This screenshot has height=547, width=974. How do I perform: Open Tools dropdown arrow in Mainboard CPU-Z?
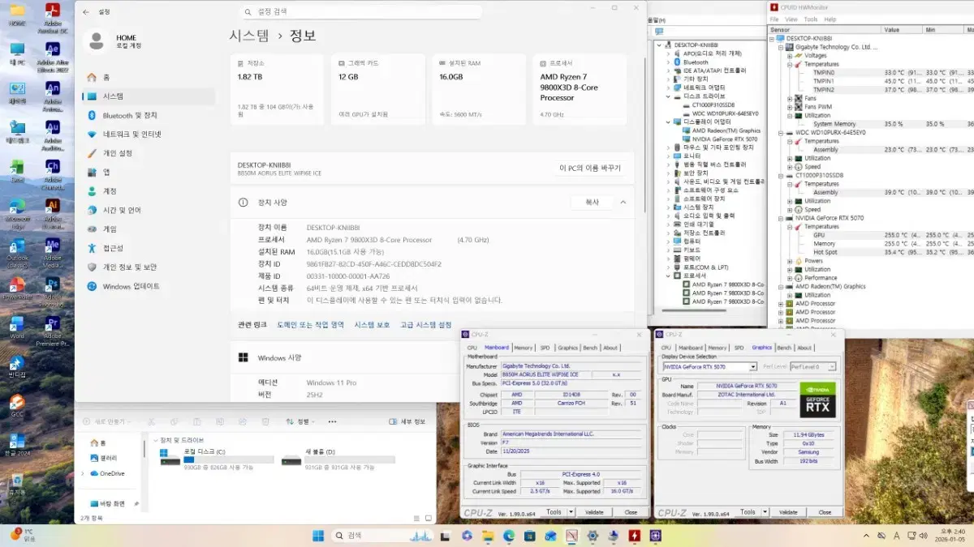pos(571,512)
